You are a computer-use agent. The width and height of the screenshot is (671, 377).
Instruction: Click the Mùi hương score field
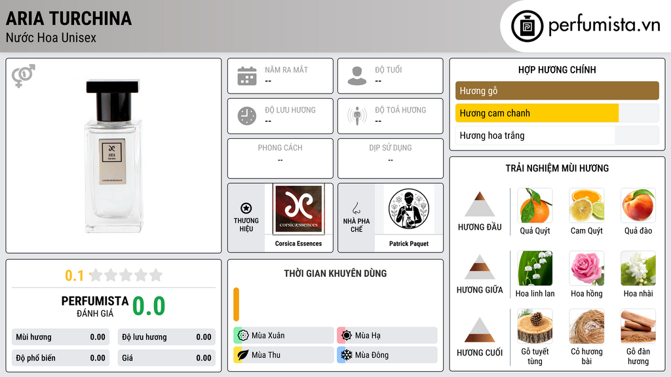tap(60, 337)
